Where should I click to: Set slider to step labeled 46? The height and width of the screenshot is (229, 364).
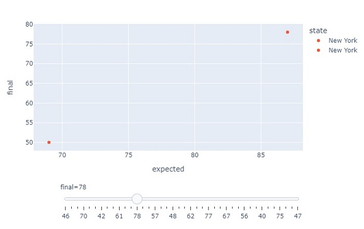tap(66, 199)
